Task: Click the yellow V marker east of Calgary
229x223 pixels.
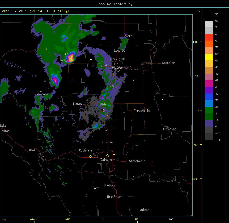Action: click(114, 155)
